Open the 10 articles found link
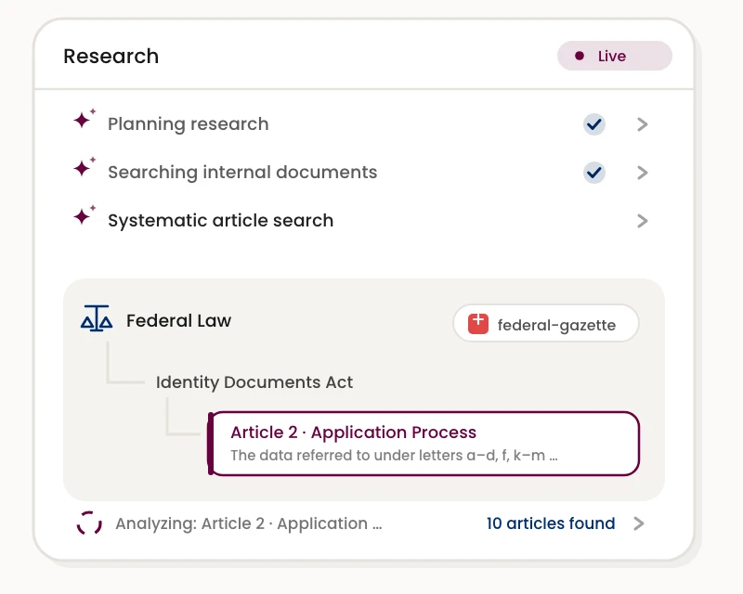Viewport: 743px width, 594px height. tap(551, 523)
